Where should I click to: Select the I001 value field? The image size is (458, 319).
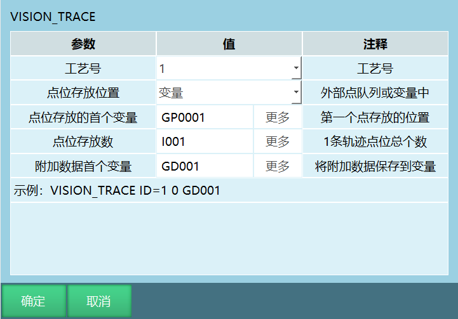pos(205,141)
